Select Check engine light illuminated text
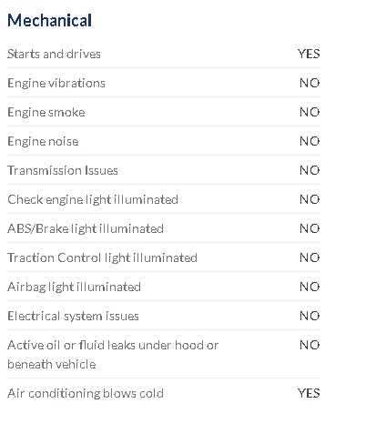 pos(93,199)
